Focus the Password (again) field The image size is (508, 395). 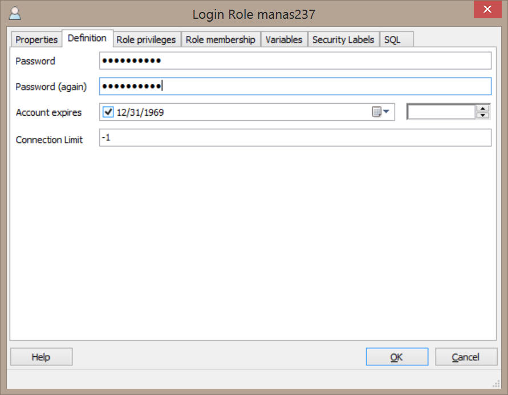[x=295, y=87]
